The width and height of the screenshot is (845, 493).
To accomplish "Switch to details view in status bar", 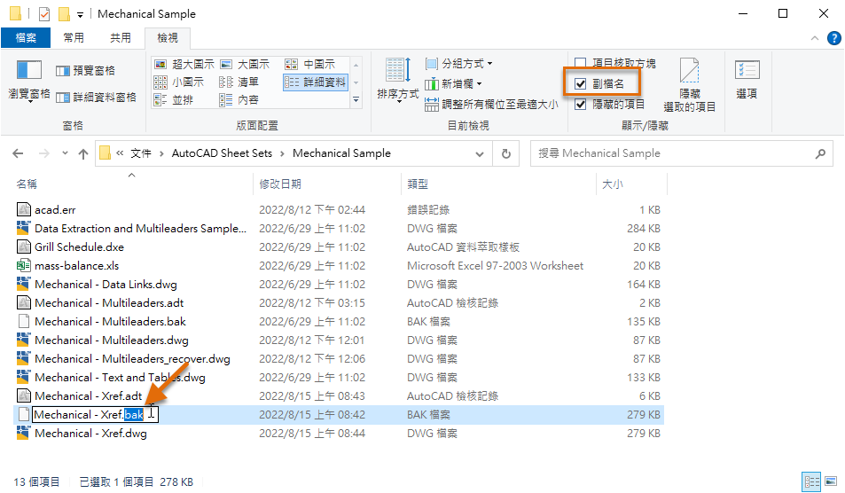I will (x=811, y=481).
